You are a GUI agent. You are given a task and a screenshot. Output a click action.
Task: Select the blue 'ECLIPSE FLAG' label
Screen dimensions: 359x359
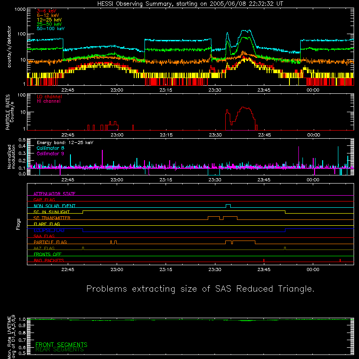point(49,230)
